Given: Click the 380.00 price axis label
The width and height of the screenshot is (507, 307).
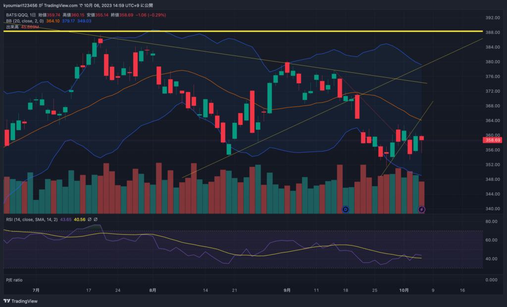Looking at the screenshot, I should point(493,62).
